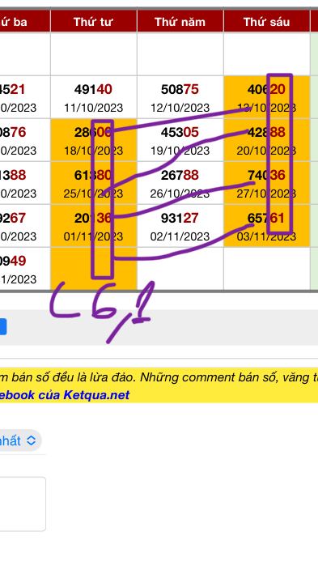Click the yellow scam warning notice text
Image resolution: width=318 pixels, height=566 pixels.
pyautogui.click(x=159, y=377)
